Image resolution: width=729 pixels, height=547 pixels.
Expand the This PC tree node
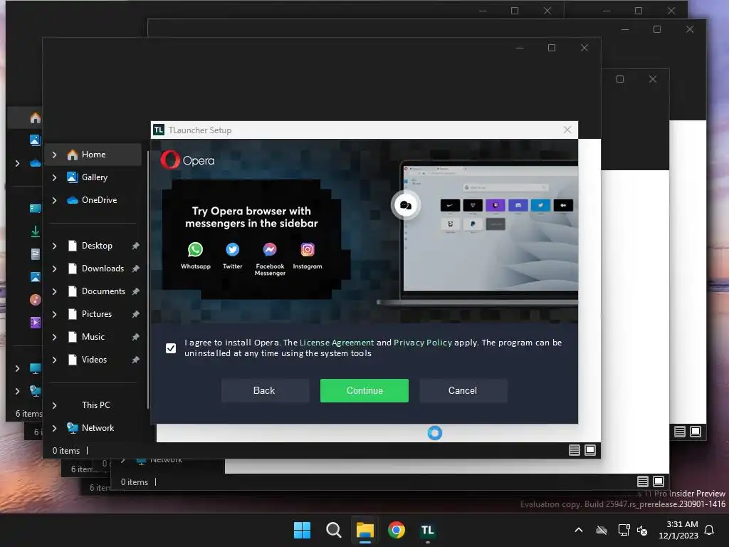tap(54, 405)
